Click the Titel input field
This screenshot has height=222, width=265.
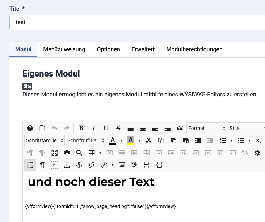(x=137, y=22)
